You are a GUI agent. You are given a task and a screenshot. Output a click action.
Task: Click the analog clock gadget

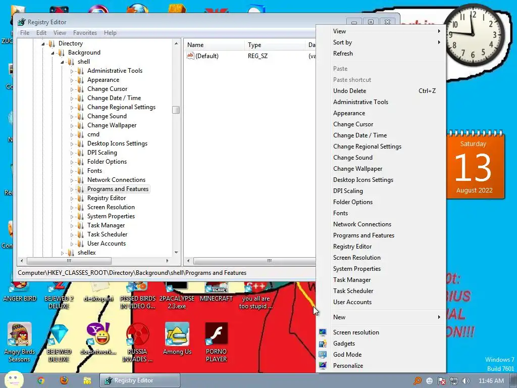(x=475, y=34)
